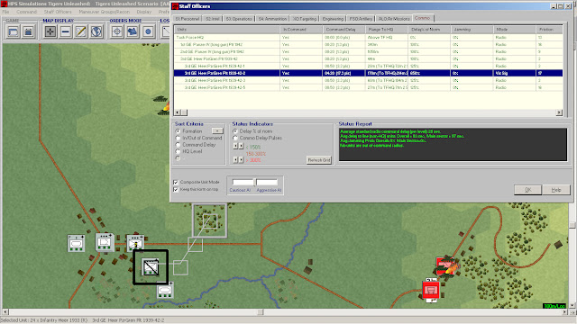Open game file button in GAME toolbar
The width and height of the screenshot is (577, 324).
13,31
